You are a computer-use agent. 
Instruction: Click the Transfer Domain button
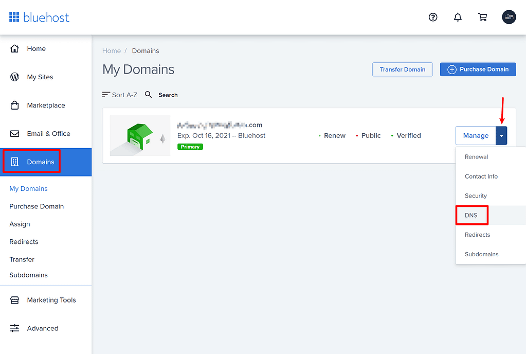[x=402, y=69]
